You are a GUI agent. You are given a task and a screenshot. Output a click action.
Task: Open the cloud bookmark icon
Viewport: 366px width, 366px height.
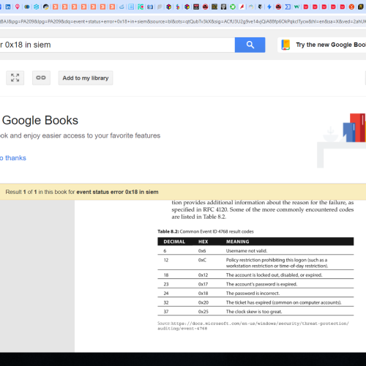point(122,7)
